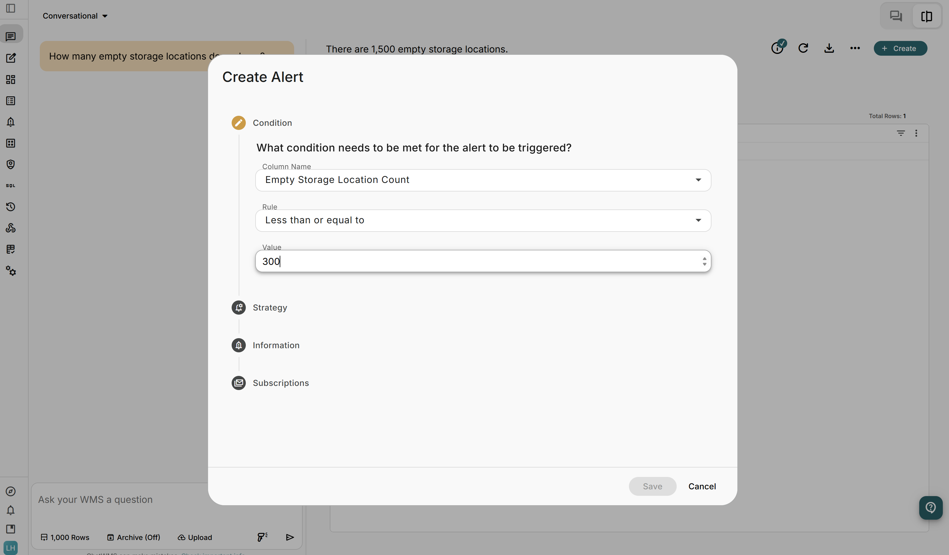The width and height of the screenshot is (949, 555).
Task: Go to the Strategy step
Action: pyautogui.click(x=270, y=308)
